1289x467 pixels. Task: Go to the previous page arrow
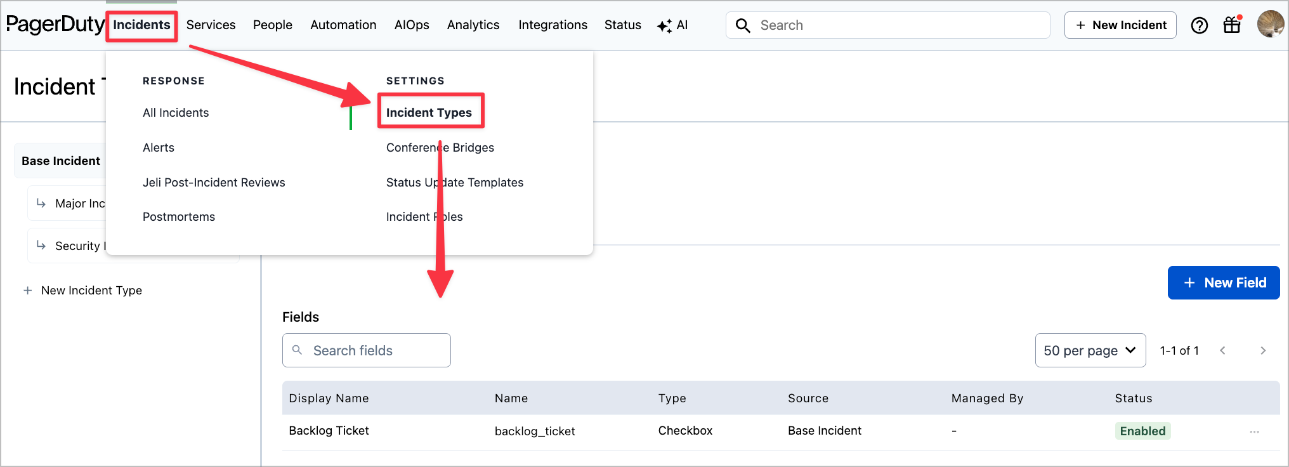[1222, 350]
